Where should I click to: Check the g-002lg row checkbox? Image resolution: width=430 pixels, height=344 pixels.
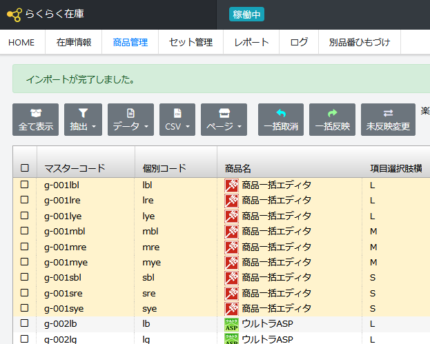click(x=25, y=338)
